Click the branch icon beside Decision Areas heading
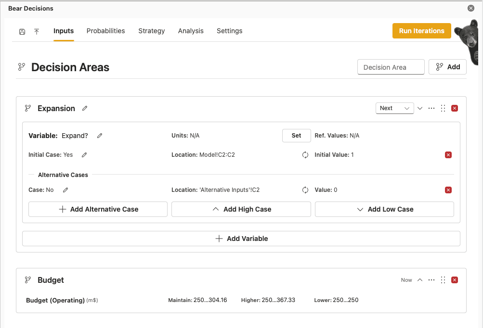 [22, 67]
